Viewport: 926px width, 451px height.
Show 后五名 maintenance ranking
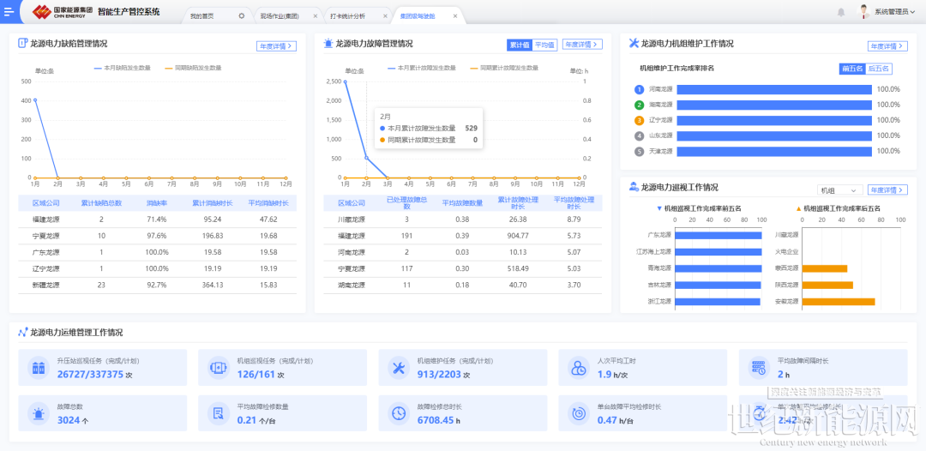pos(878,69)
